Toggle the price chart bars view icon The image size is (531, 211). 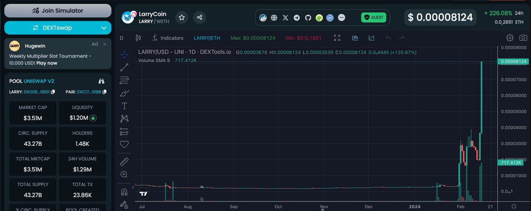tap(355, 38)
